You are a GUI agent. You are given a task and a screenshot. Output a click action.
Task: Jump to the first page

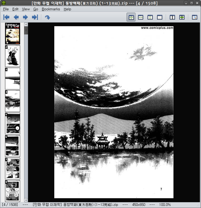(x=6, y=17)
